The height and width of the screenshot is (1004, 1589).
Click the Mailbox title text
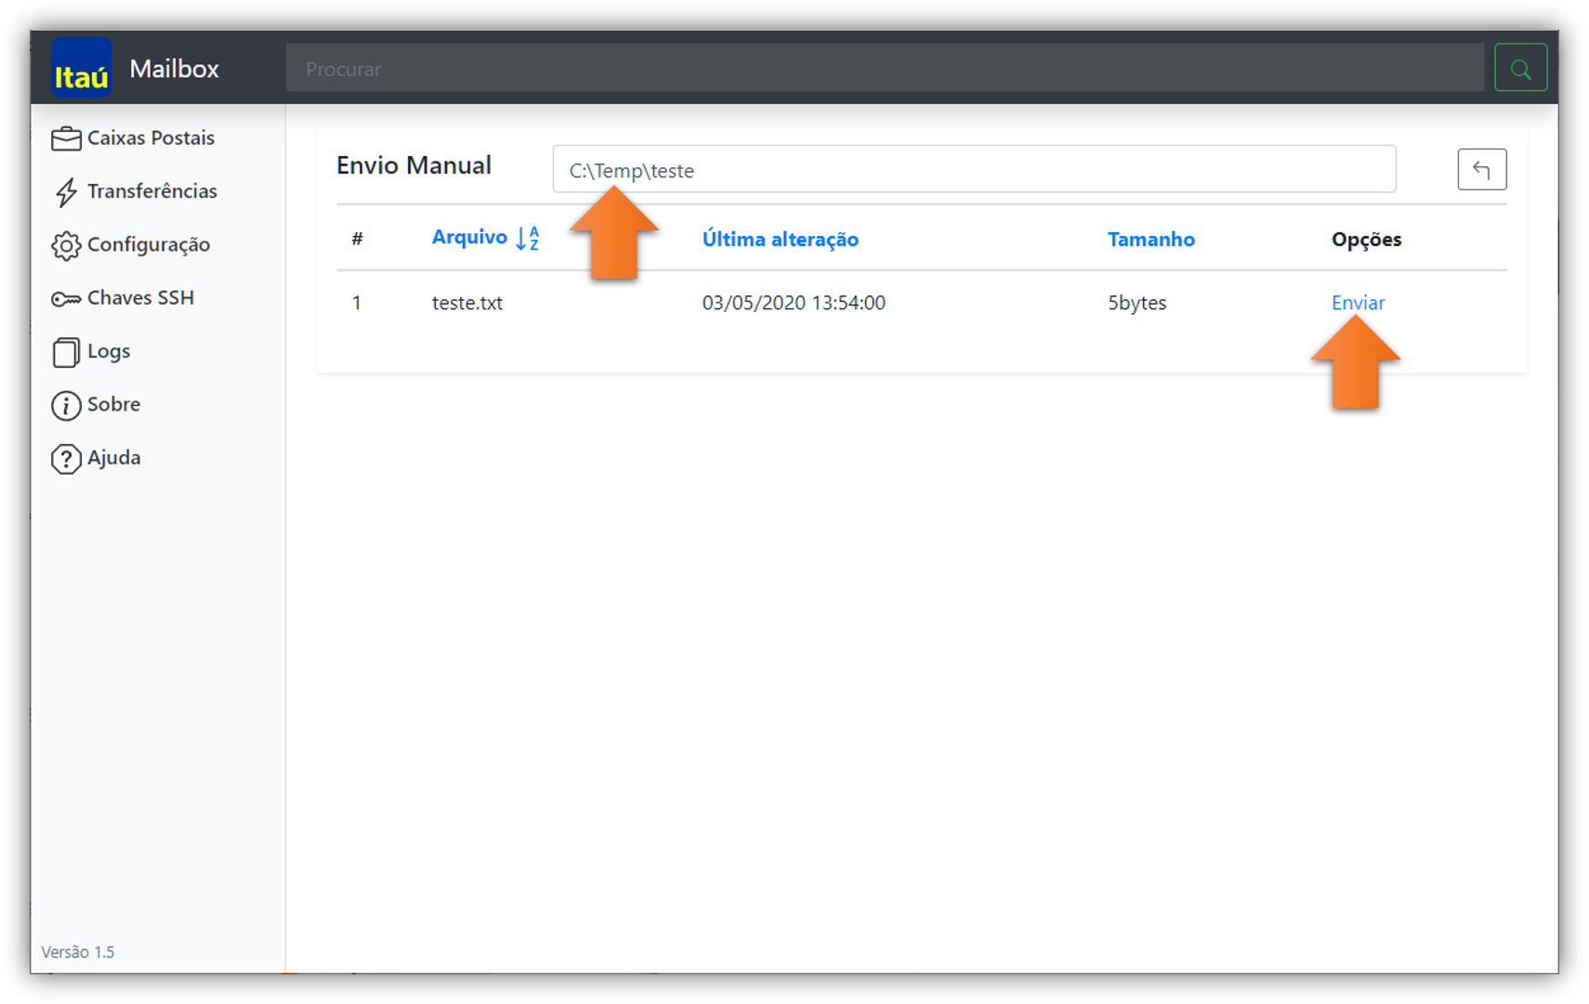[x=175, y=69]
